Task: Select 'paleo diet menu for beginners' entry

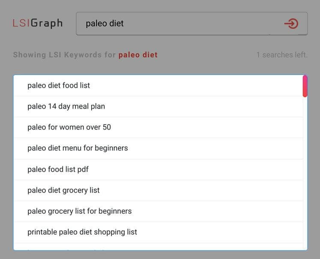Action: (78, 148)
